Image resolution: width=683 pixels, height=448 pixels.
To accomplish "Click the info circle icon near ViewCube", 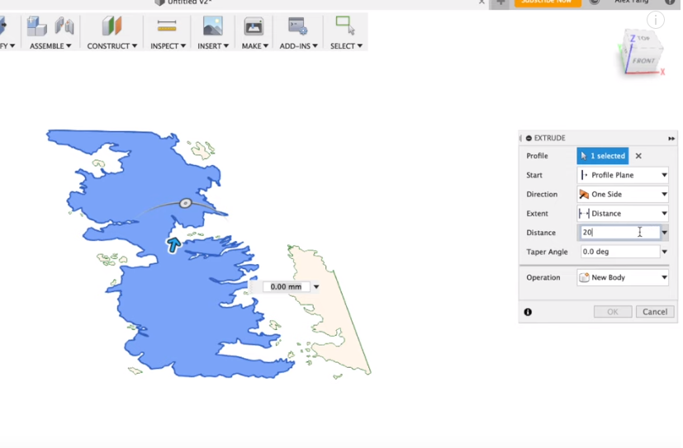I will pyautogui.click(x=655, y=20).
